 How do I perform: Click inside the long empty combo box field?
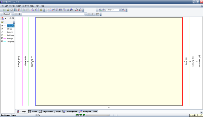tap(53, 14)
